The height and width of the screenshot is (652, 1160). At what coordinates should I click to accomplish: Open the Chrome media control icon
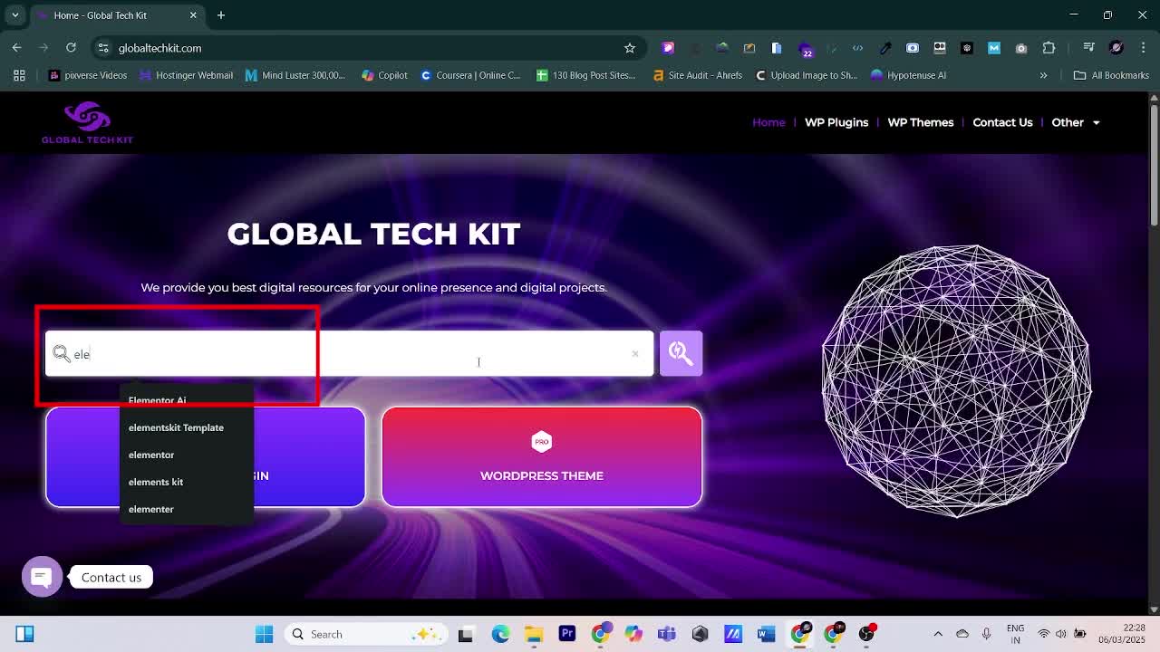(1089, 48)
